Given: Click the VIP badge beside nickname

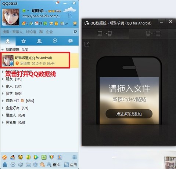Looking at the screenshot, I should [x=58, y=11].
